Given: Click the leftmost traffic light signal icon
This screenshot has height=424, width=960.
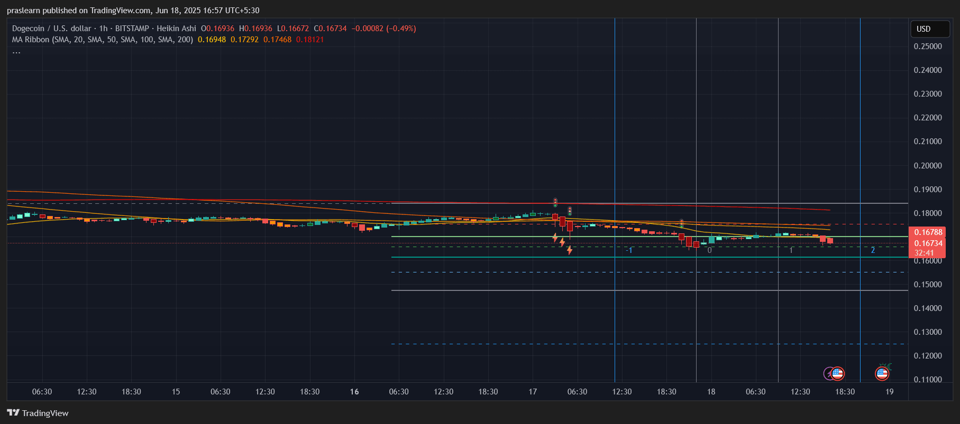Looking at the screenshot, I should [x=555, y=202].
